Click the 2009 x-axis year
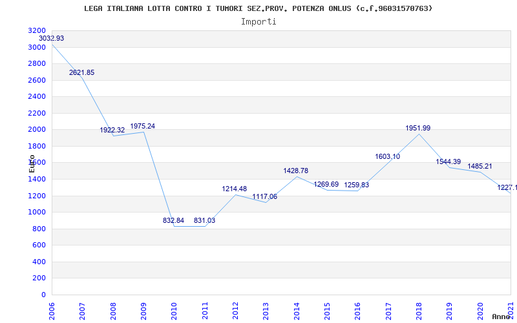 click(x=143, y=311)
